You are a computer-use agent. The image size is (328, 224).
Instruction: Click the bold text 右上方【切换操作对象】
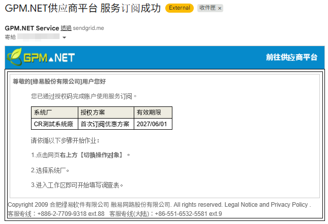92,155
